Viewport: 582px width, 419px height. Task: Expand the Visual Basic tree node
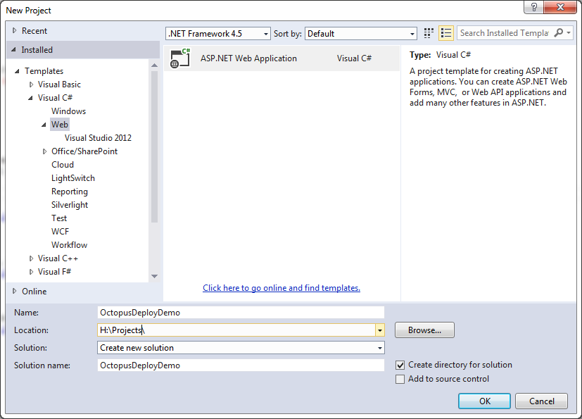point(31,85)
